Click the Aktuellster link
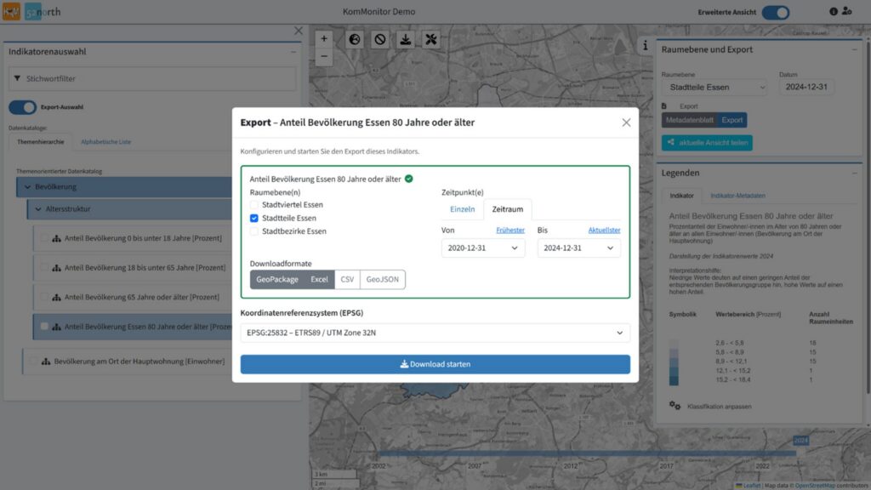 tap(604, 230)
